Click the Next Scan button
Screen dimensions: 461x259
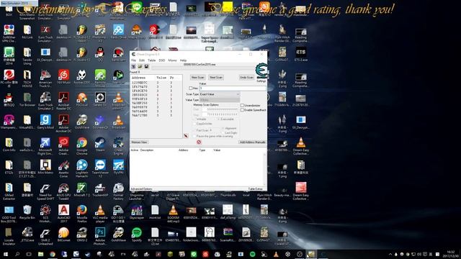click(216, 77)
